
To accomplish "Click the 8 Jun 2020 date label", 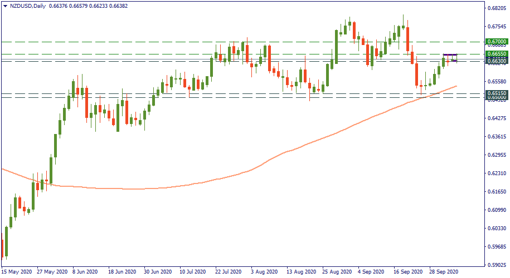I will pos(86,272).
